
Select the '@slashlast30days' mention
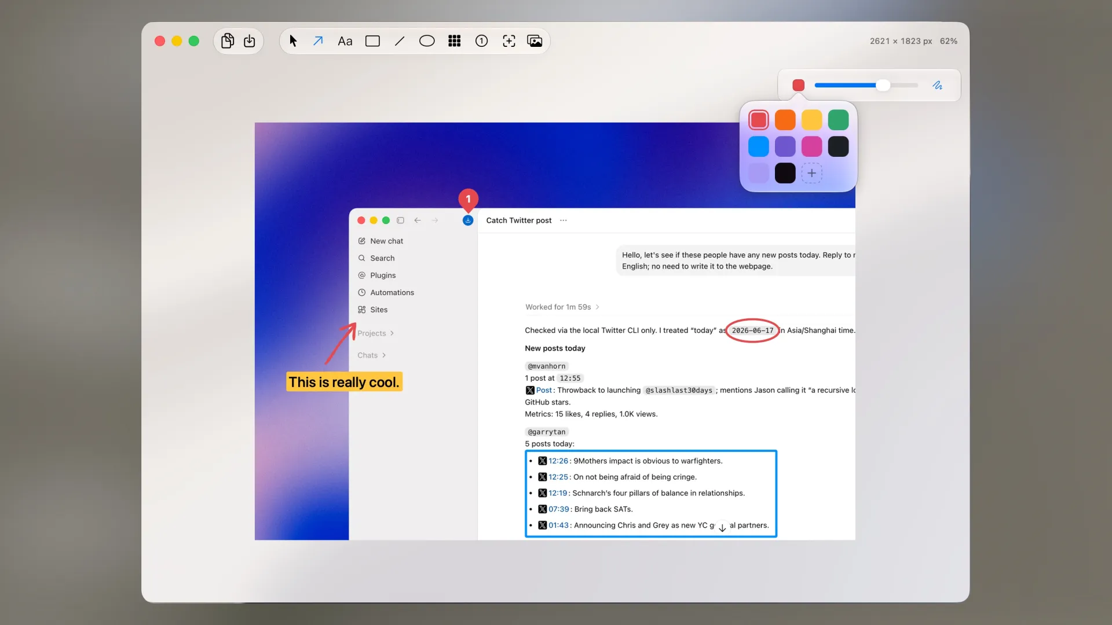679,391
